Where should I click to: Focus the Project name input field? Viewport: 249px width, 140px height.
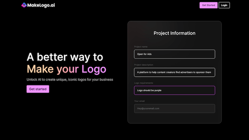pos(174,54)
